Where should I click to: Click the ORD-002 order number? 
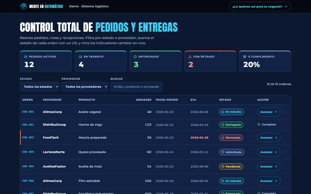28,125
